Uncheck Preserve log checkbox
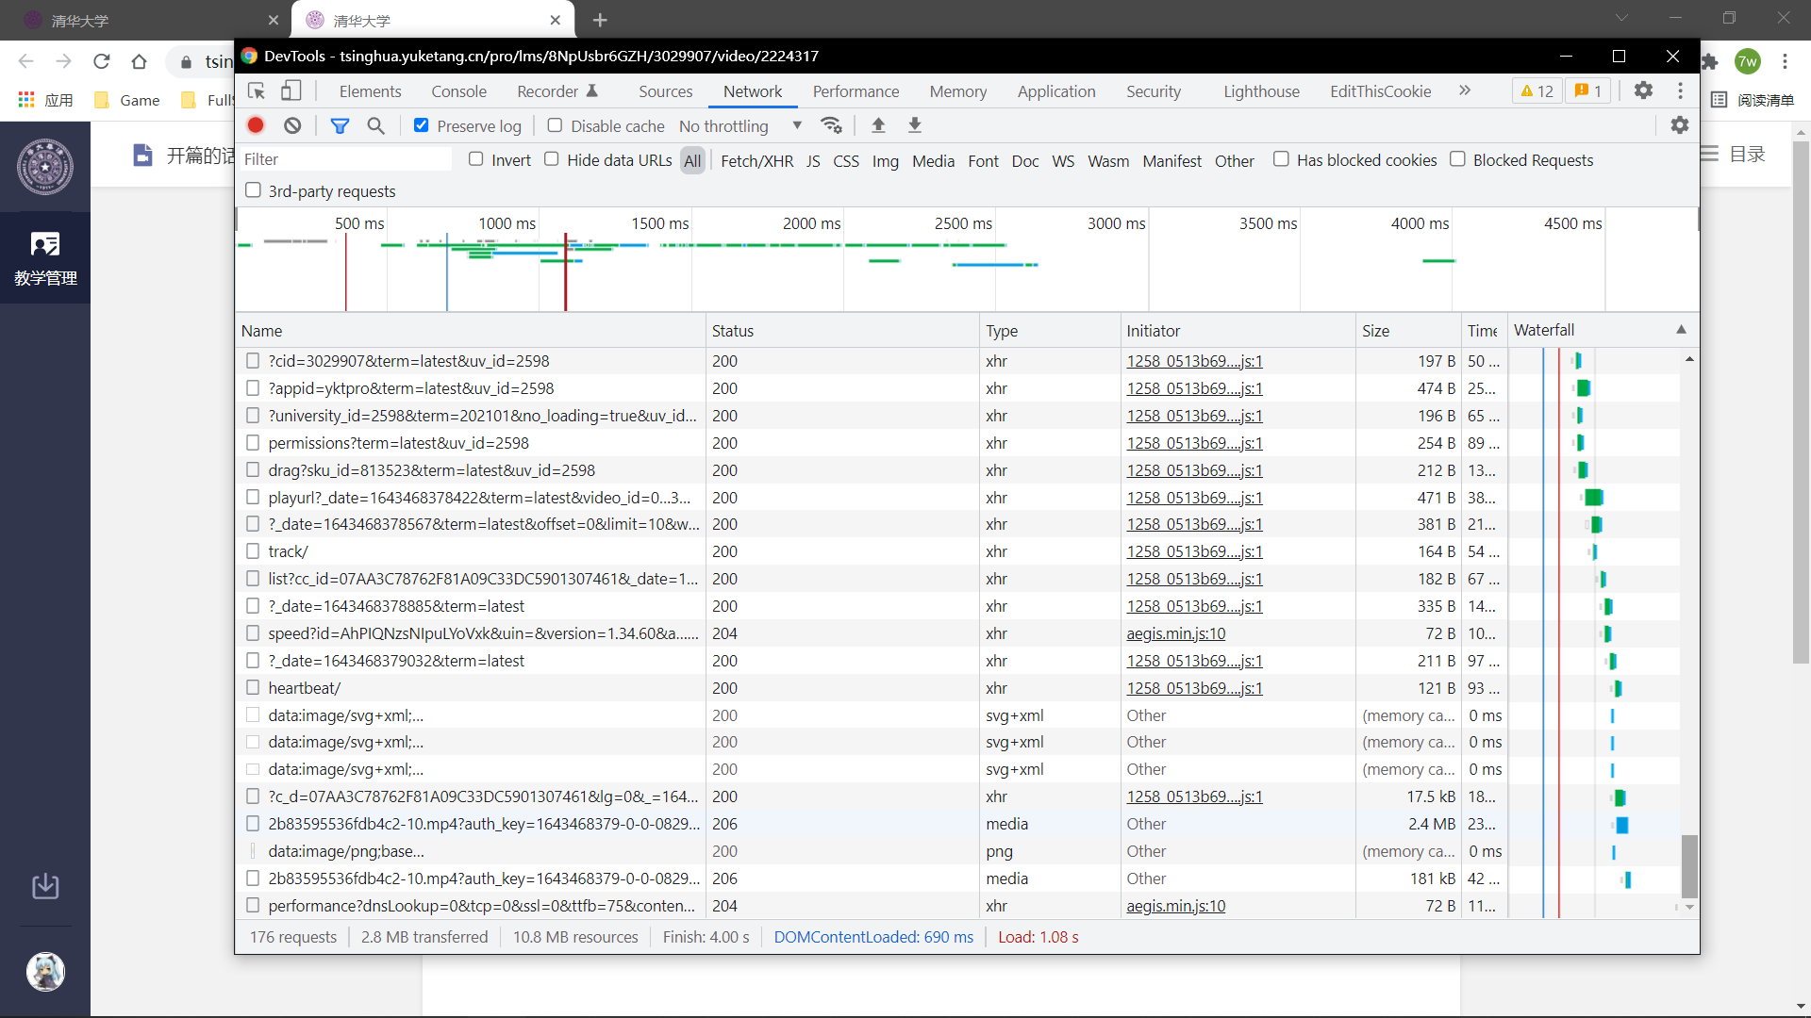 (422, 125)
